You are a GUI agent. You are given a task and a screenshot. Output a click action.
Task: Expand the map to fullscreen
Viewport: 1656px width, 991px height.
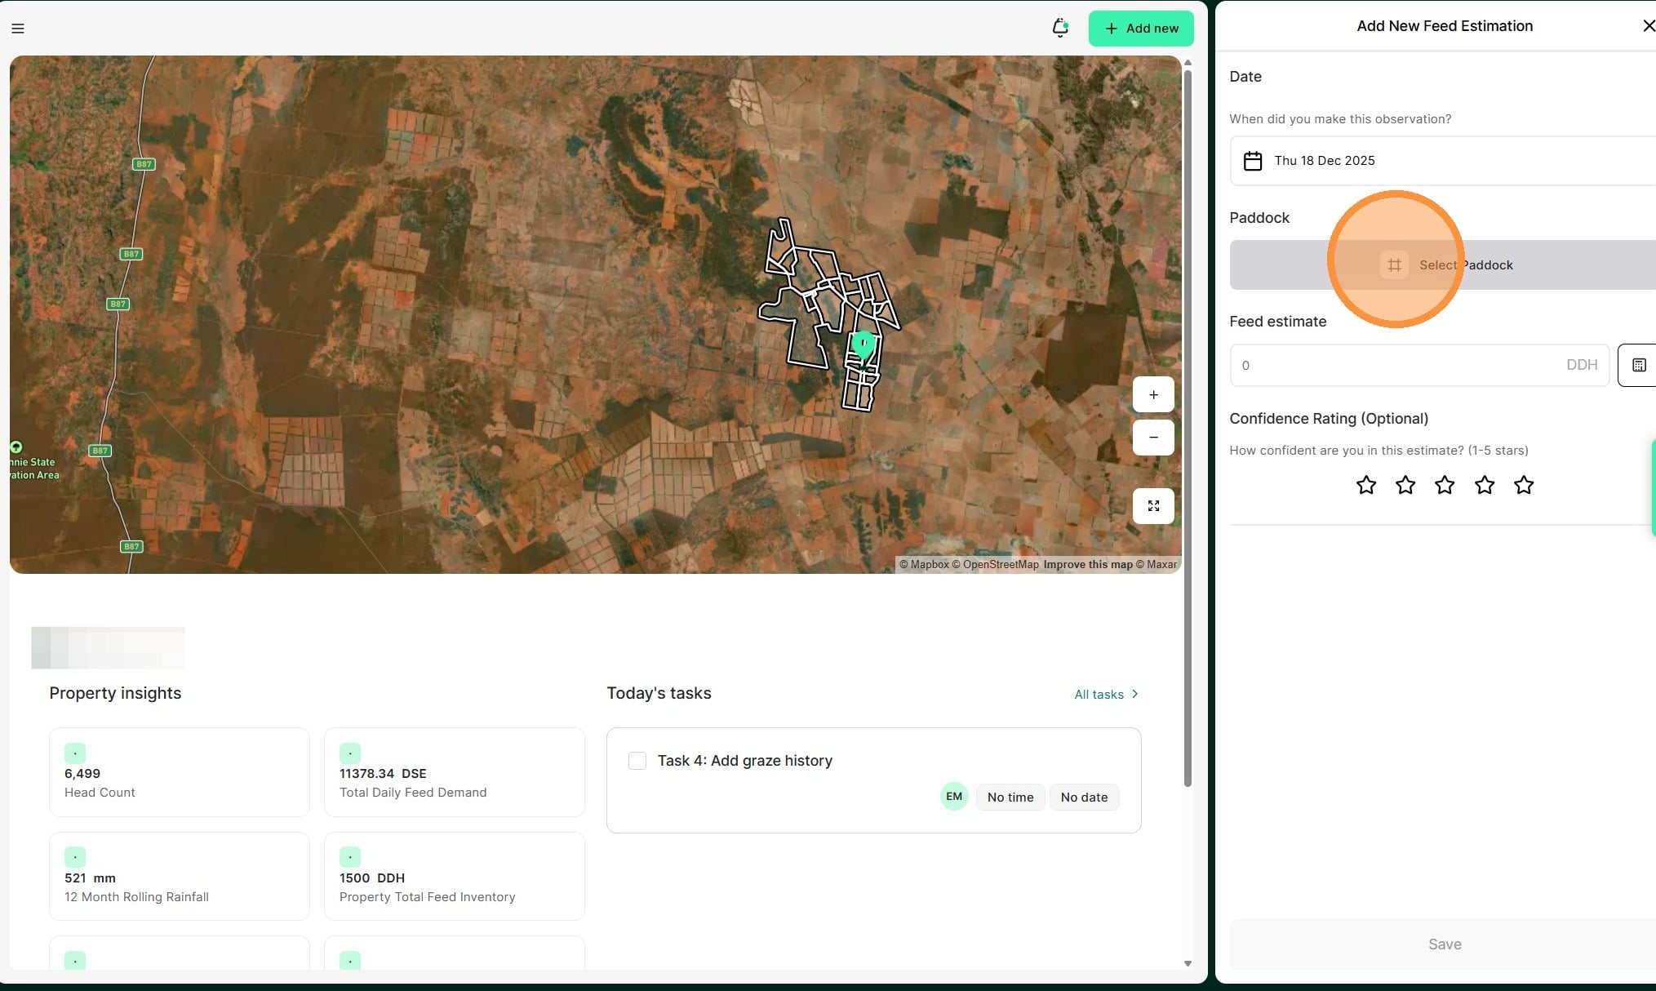click(1152, 506)
